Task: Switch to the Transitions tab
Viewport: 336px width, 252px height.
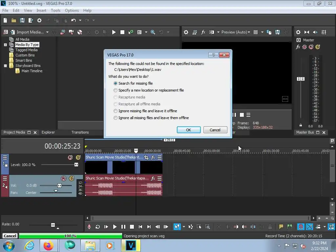Action: [x=80, y=132]
